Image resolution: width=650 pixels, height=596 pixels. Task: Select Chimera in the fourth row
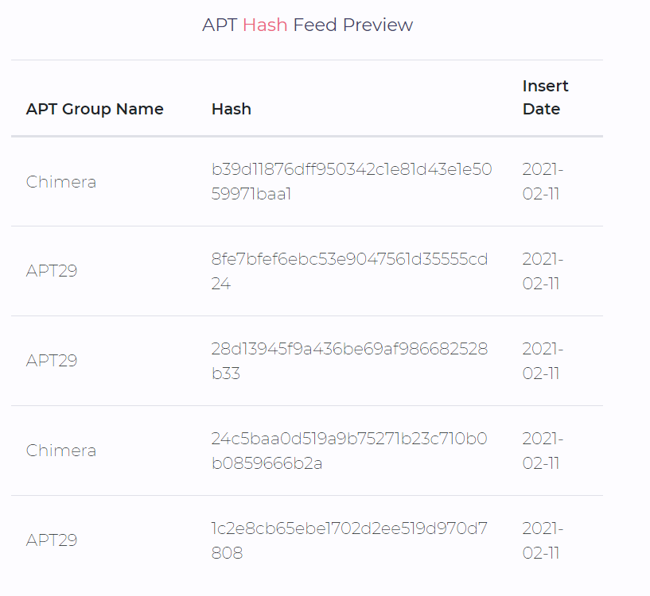pyautogui.click(x=61, y=451)
